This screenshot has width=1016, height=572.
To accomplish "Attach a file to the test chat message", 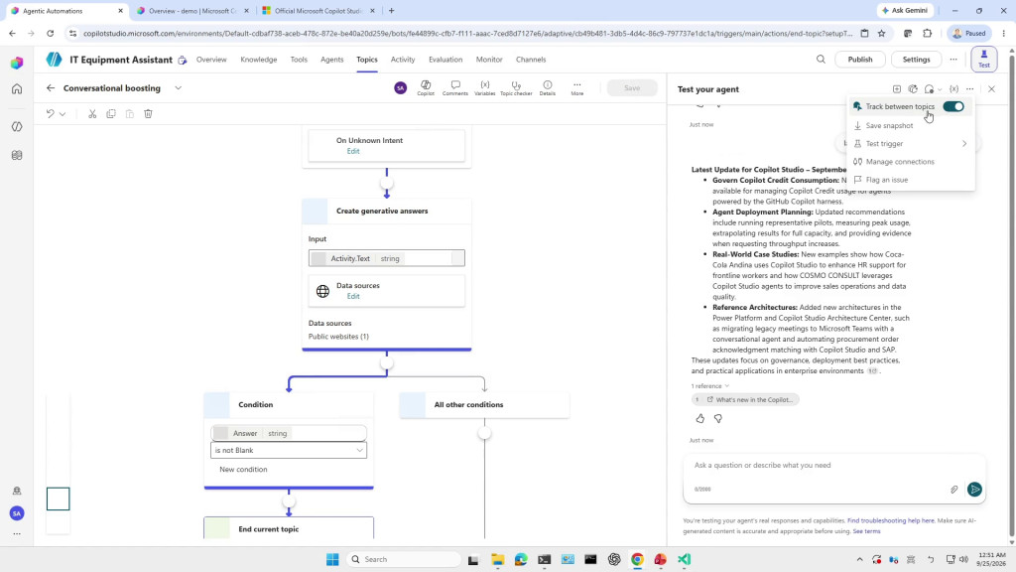I will [953, 490].
